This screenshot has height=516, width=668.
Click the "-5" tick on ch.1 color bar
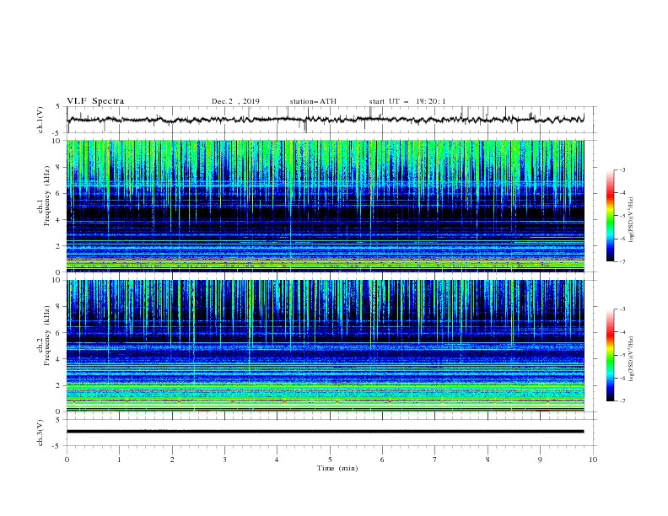click(622, 216)
